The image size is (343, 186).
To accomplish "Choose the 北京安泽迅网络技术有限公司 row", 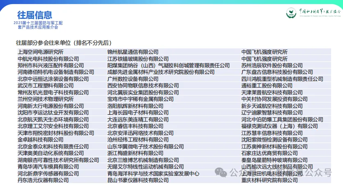I will point(141,133).
